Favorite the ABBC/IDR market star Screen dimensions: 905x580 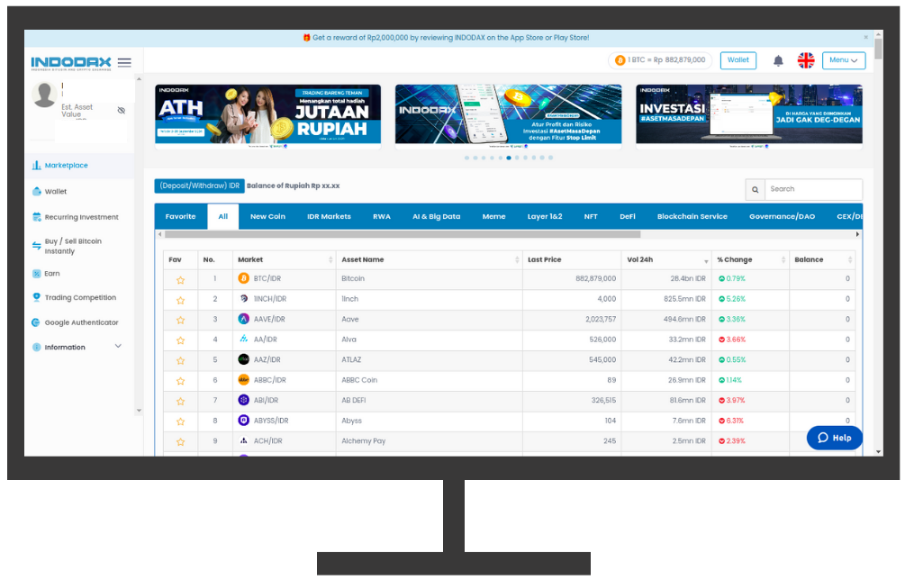point(181,381)
